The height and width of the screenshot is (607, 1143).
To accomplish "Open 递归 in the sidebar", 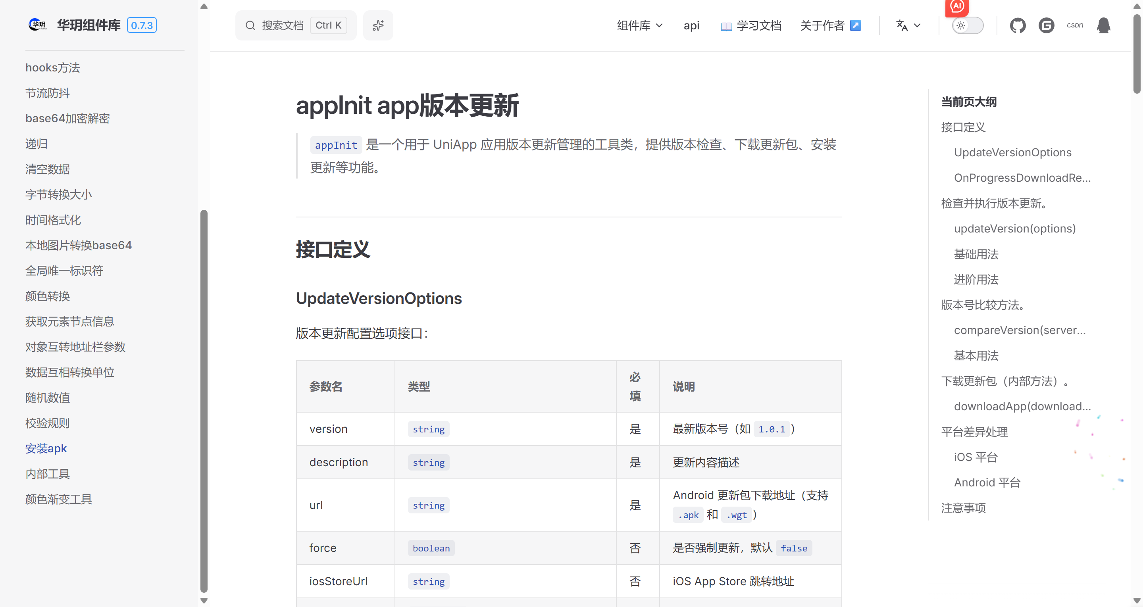I will pos(37,144).
